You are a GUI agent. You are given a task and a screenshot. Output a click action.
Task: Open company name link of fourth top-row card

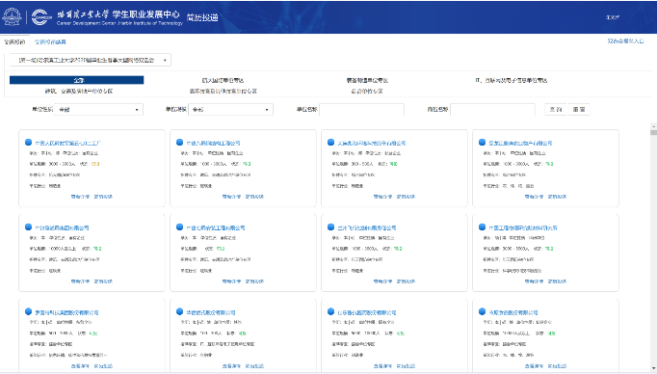(x=520, y=143)
